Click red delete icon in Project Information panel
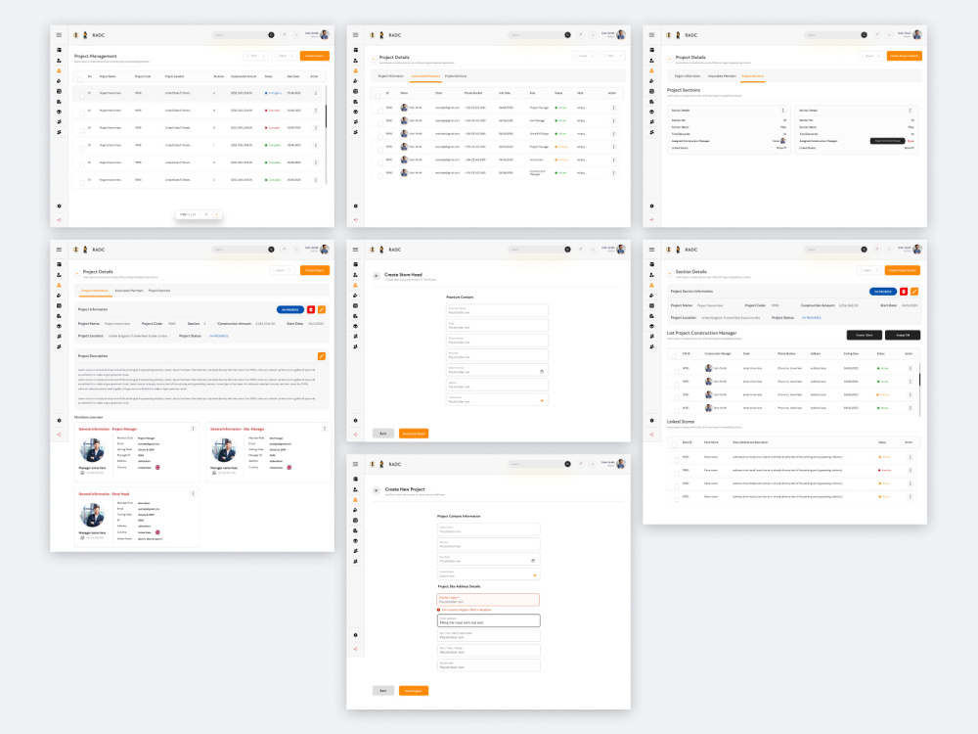Image resolution: width=978 pixels, height=734 pixels. [x=311, y=309]
